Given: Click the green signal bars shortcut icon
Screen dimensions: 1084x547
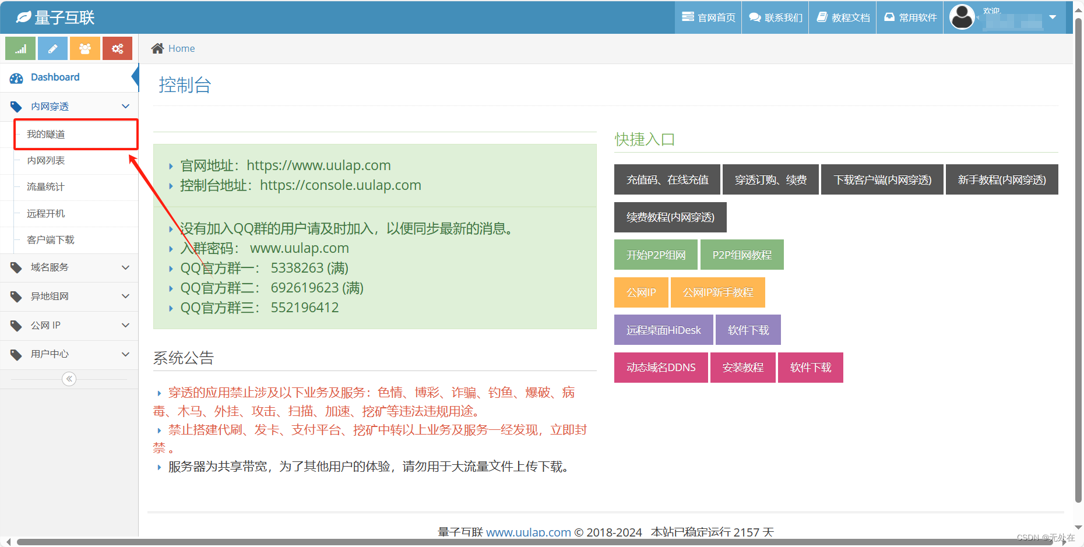Looking at the screenshot, I should [20, 49].
